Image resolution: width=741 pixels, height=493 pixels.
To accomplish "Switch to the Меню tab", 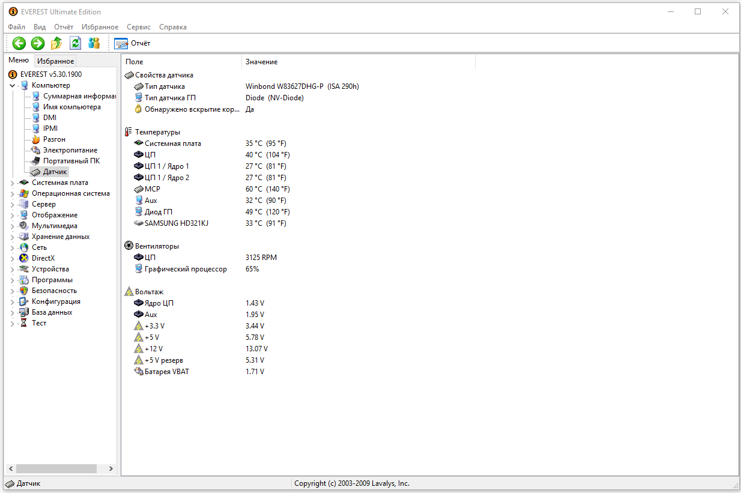I will 19,60.
